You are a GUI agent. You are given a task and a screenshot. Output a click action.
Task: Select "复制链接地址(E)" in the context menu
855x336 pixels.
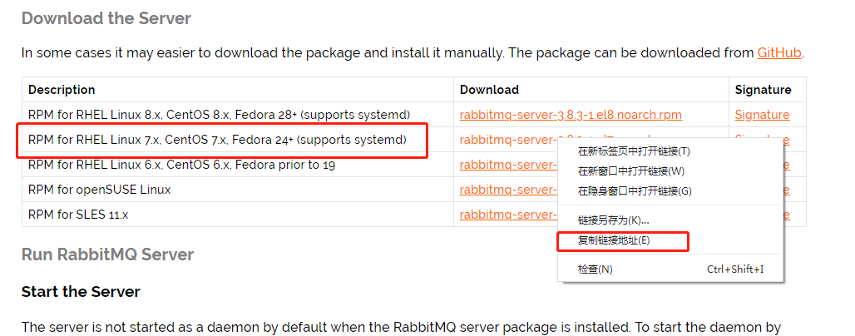(614, 240)
